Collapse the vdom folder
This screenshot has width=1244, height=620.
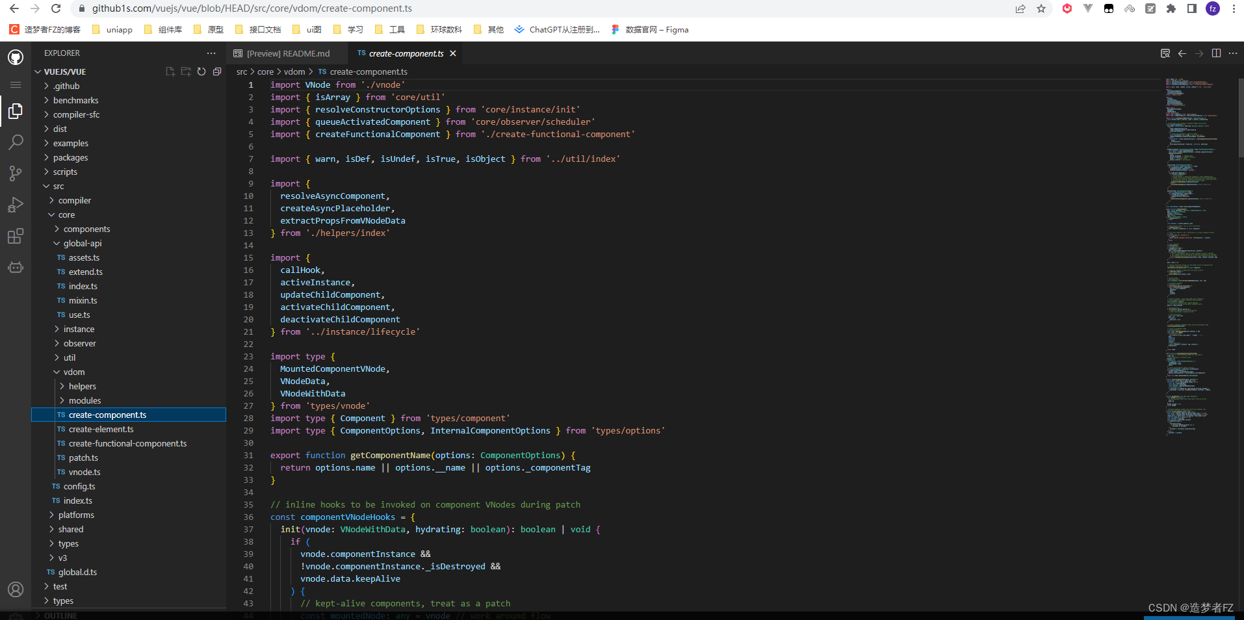[74, 372]
